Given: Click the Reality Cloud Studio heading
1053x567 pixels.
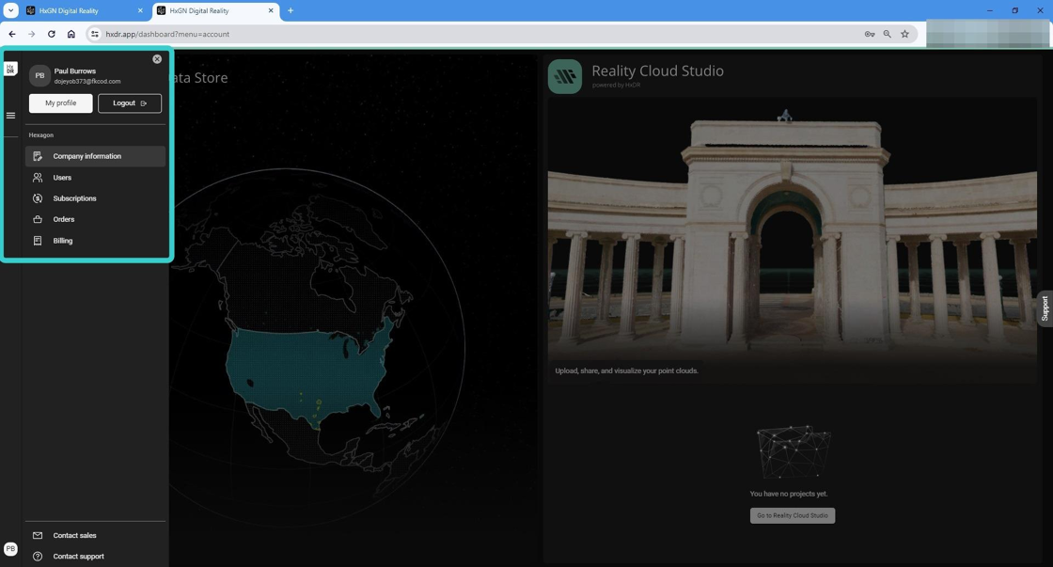Looking at the screenshot, I should [657, 71].
